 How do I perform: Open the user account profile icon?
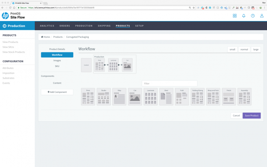click(x=262, y=16)
